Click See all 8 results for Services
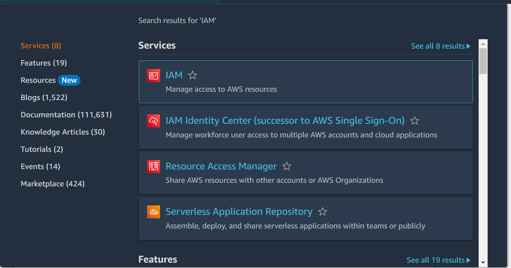This screenshot has width=511, height=268. click(441, 46)
